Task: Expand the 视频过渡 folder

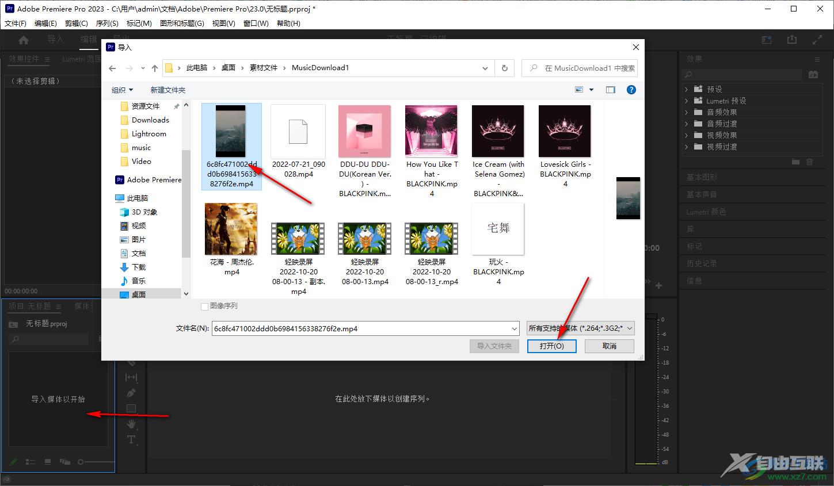Action: coord(687,147)
